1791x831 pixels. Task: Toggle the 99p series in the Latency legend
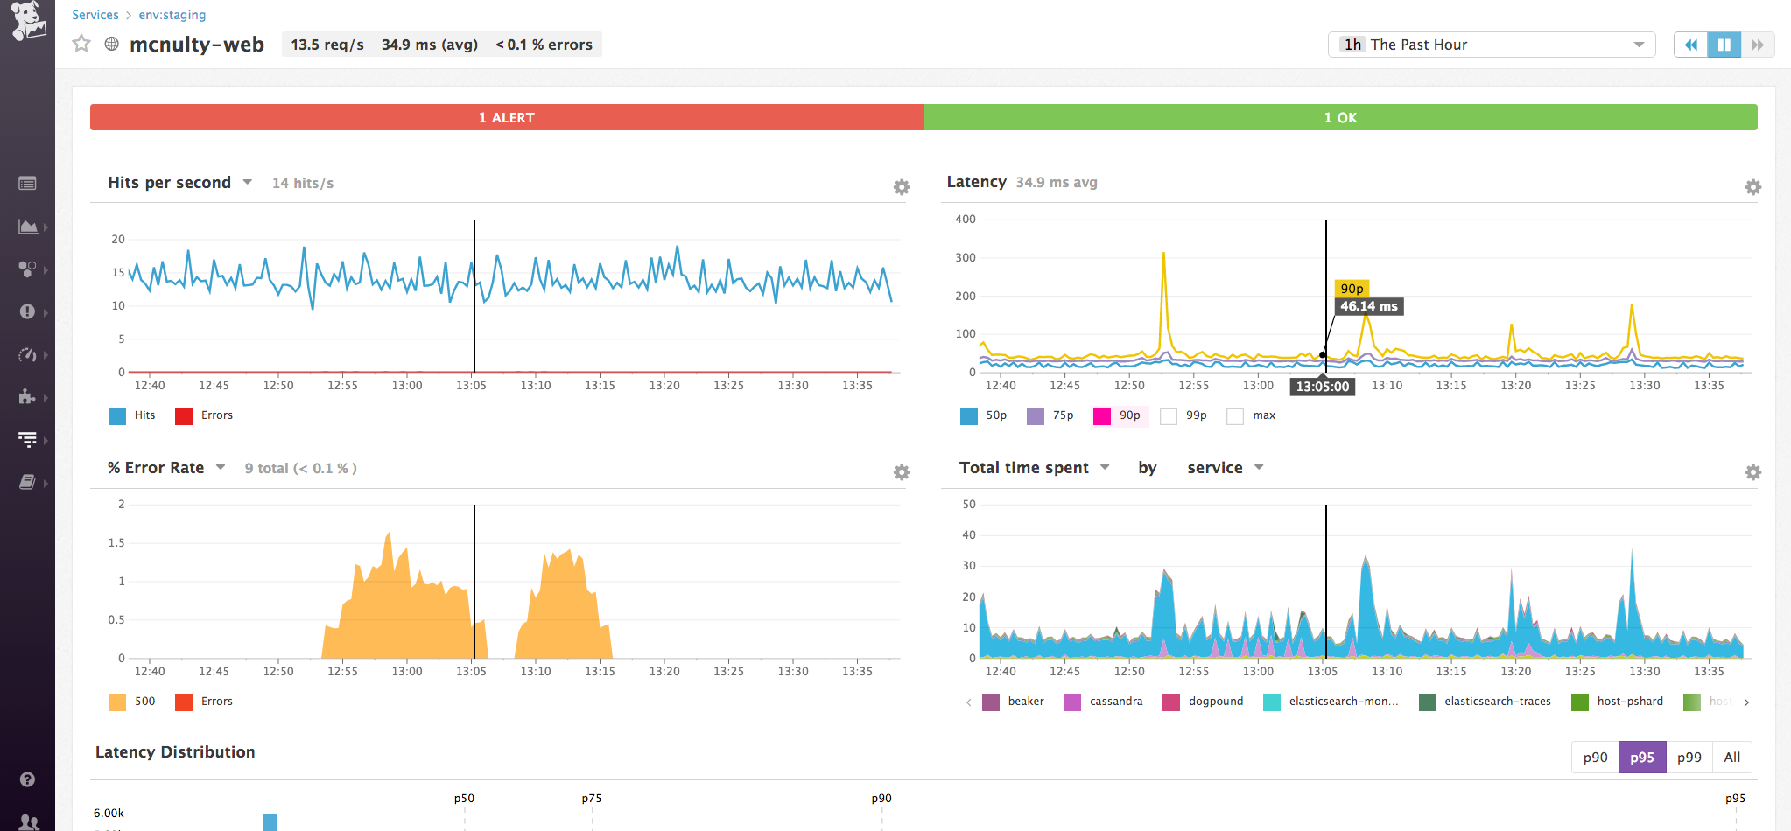click(1184, 415)
